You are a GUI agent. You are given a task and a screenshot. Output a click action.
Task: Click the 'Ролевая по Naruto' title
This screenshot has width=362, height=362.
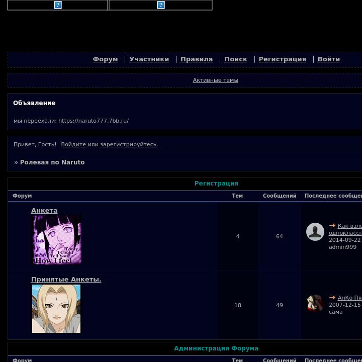tap(52, 162)
